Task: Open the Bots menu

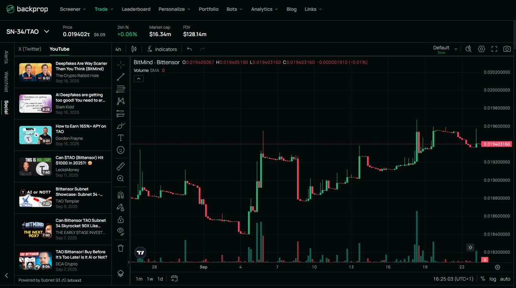Action: [x=234, y=9]
